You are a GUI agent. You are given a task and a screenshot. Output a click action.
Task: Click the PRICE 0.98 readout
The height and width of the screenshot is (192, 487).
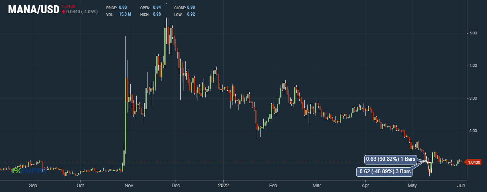click(x=117, y=8)
